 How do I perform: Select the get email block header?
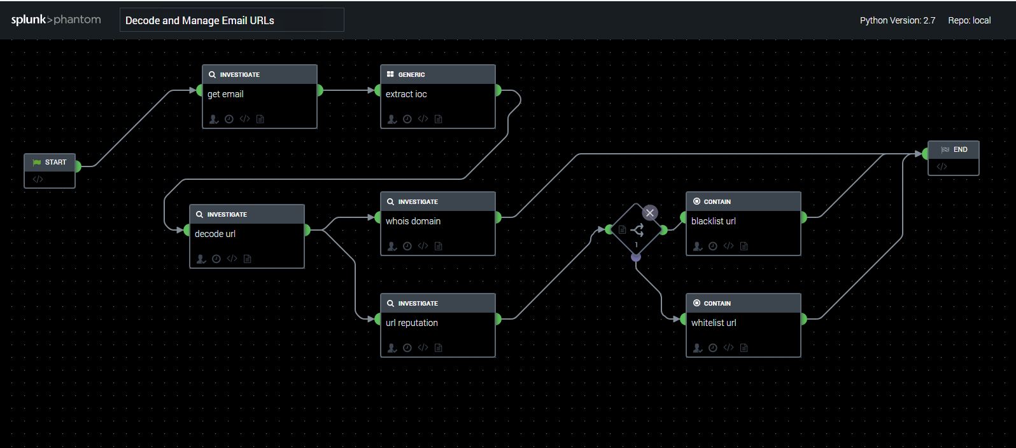pos(260,74)
